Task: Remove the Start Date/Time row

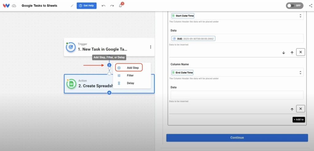Action: [301, 52]
